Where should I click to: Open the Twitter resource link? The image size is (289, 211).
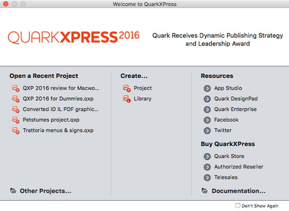pos(223,130)
